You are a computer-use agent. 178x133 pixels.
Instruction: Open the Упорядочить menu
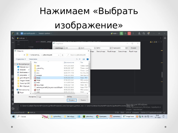point(21,59)
